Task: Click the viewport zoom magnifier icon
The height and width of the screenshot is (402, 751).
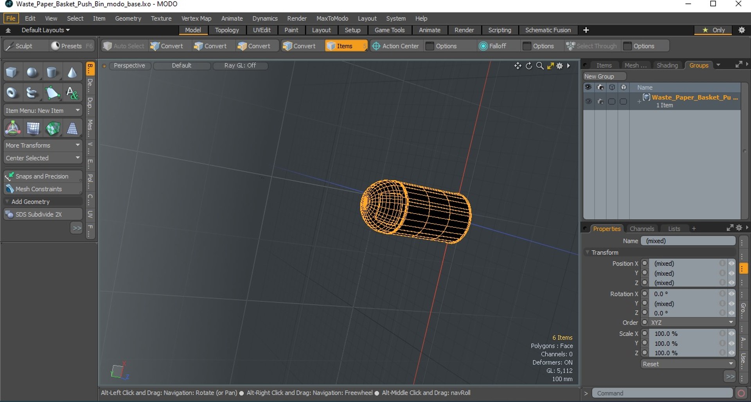Action: coord(540,66)
